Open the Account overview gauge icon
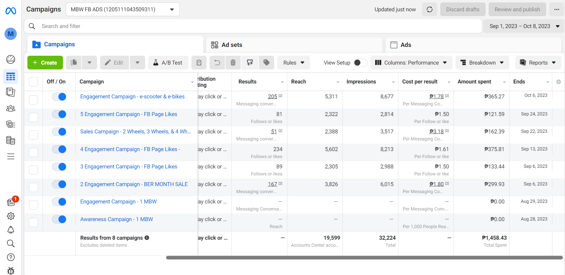Viewport: 565px width, 275px height. coord(11,59)
